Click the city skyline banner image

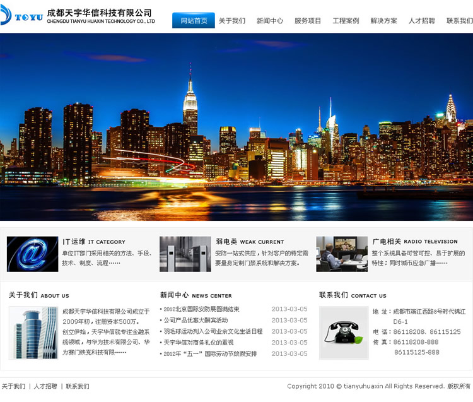pyautogui.click(x=237, y=126)
